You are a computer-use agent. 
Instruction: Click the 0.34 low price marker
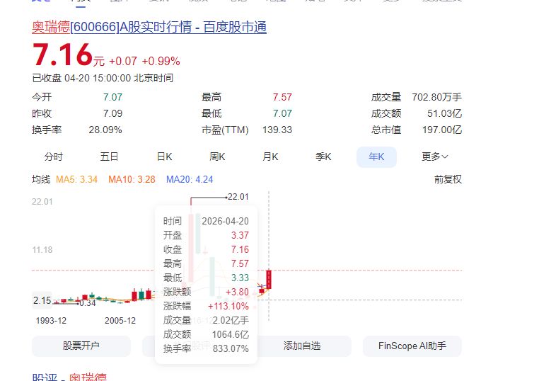click(87, 303)
